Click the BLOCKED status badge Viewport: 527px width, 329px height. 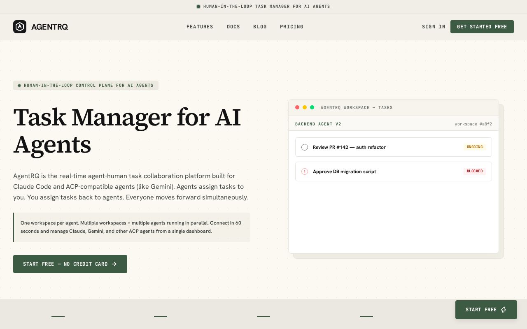click(475, 171)
